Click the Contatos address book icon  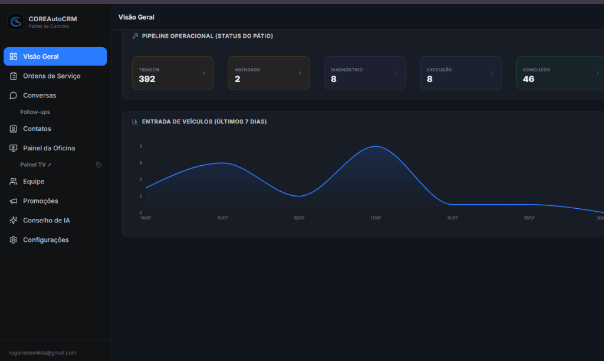14,129
